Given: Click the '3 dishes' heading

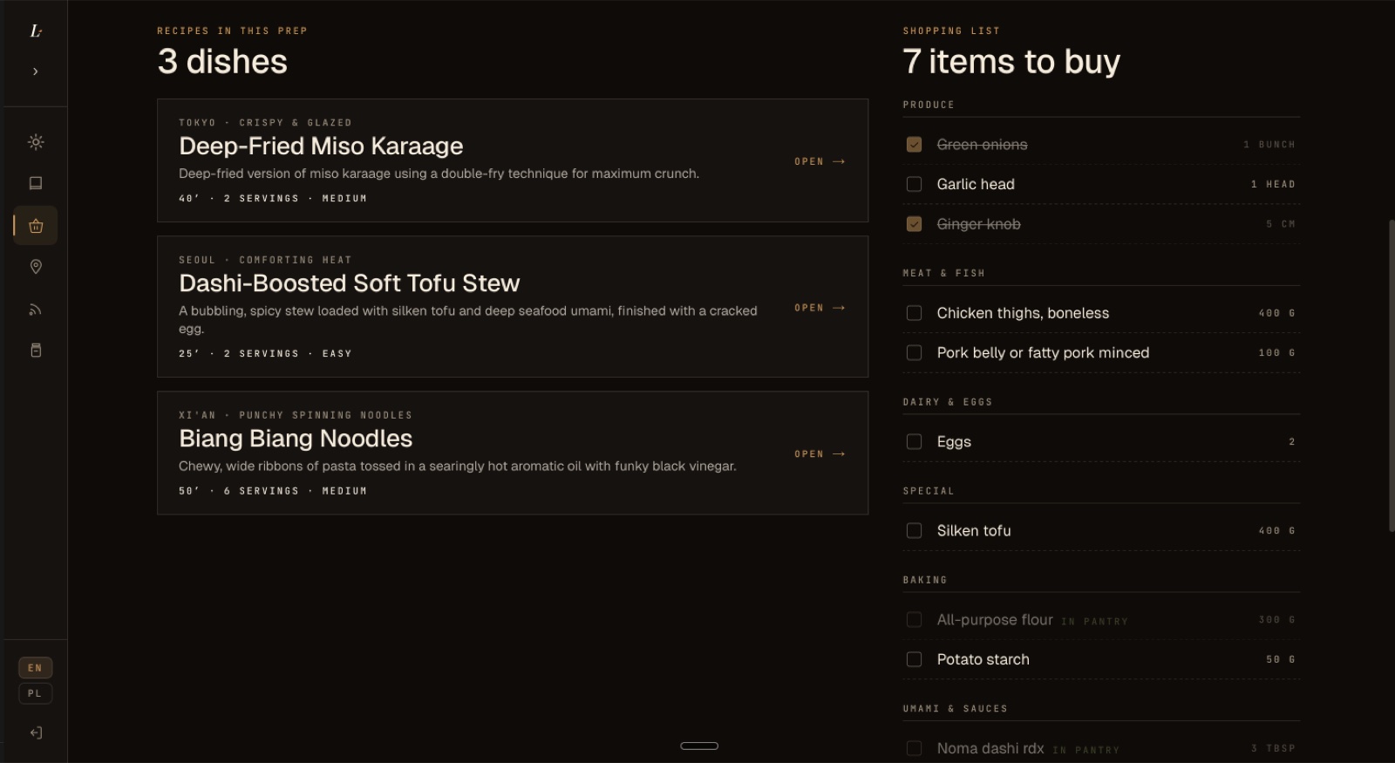Looking at the screenshot, I should pos(222,62).
